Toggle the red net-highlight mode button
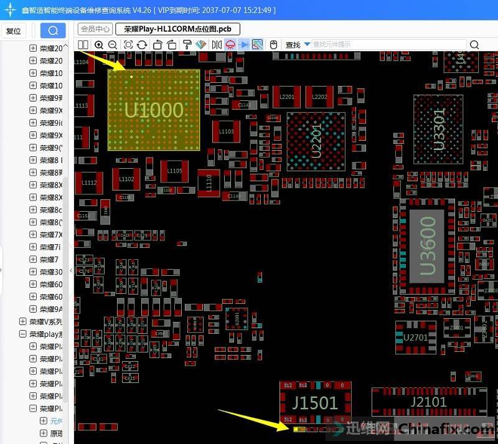Viewport: 498px width, 444px height. pos(230,45)
